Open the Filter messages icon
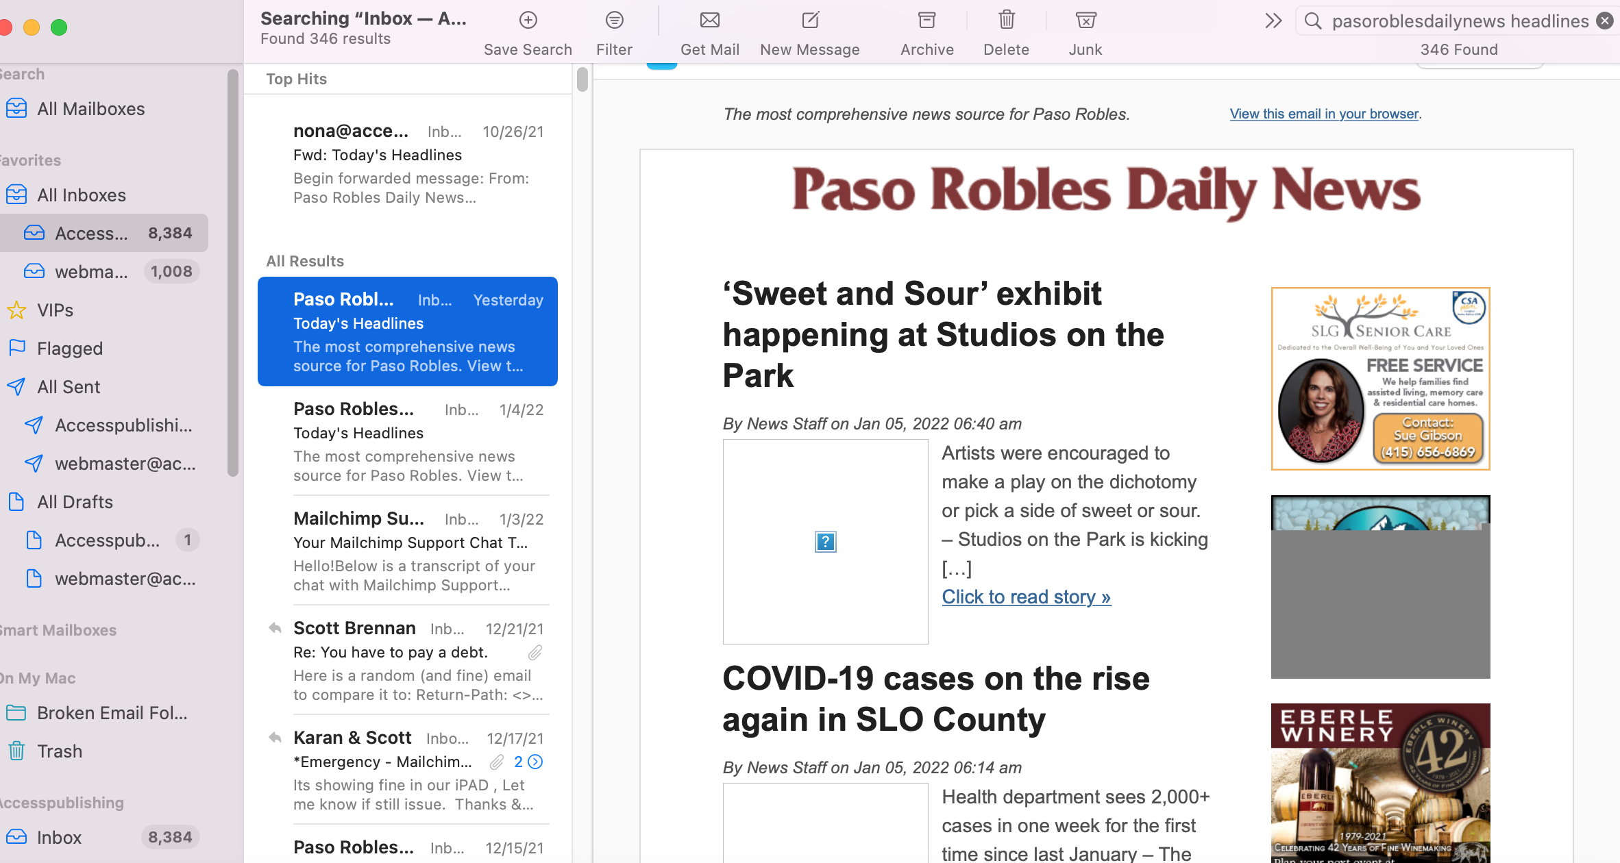This screenshot has width=1620, height=863. click(x=614, y=21)
